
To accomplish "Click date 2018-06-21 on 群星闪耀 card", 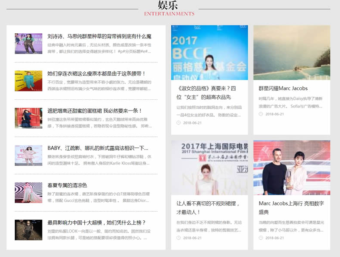I will (x=275, y=114).
